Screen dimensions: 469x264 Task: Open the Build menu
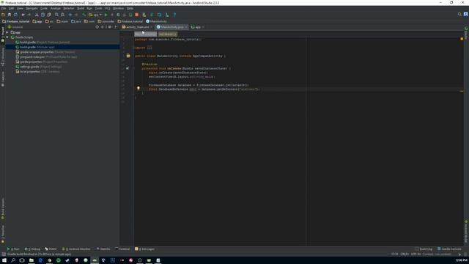tap(81, 8)
